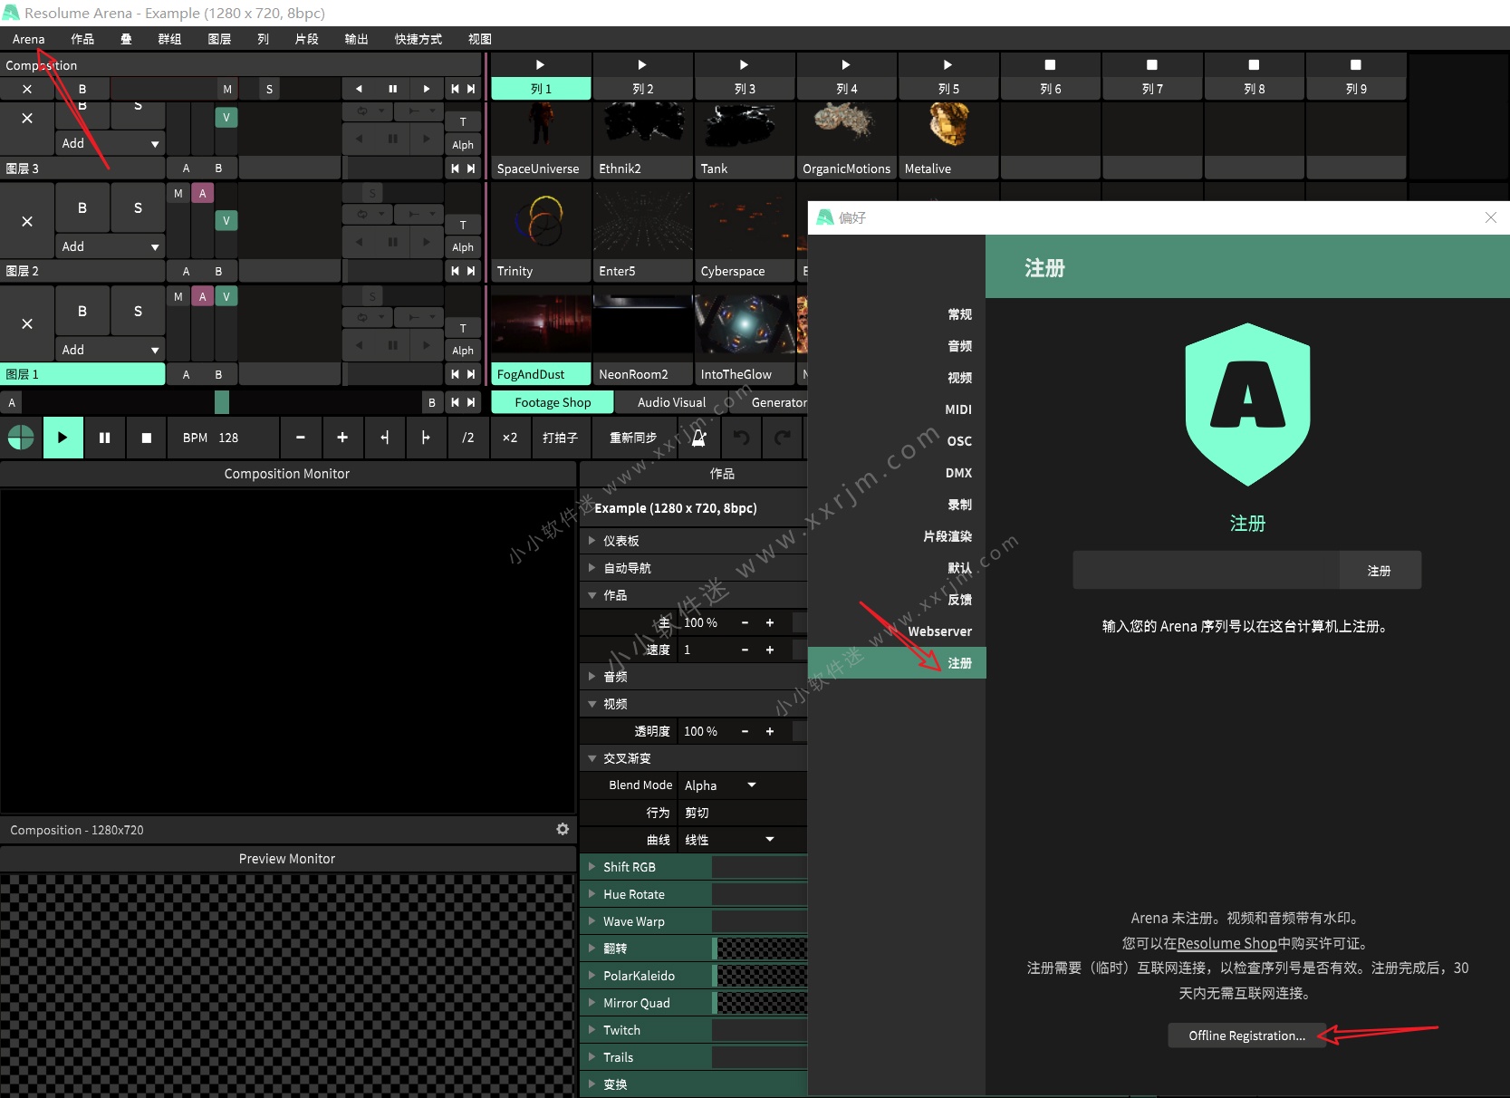The image size is (1510, 1098).
Task: Open composition settings via the gear icon
Action: 563,829
